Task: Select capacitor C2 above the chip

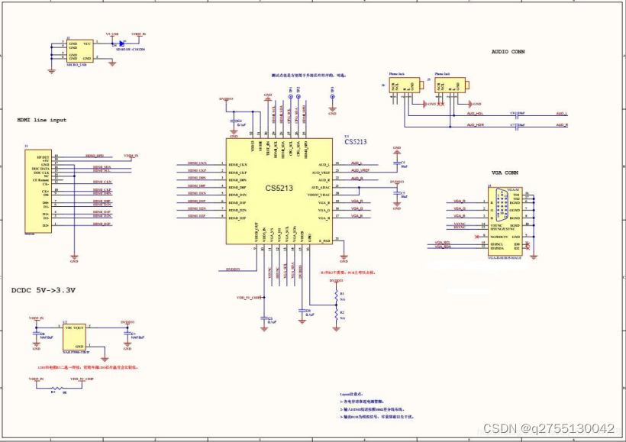Action: (234, 121)
